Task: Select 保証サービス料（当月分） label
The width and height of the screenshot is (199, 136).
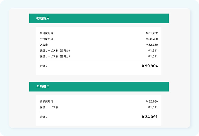Action: [x=55, y=50]
